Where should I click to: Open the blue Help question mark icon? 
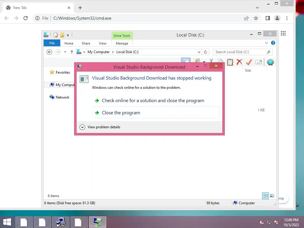coord(273,43)
